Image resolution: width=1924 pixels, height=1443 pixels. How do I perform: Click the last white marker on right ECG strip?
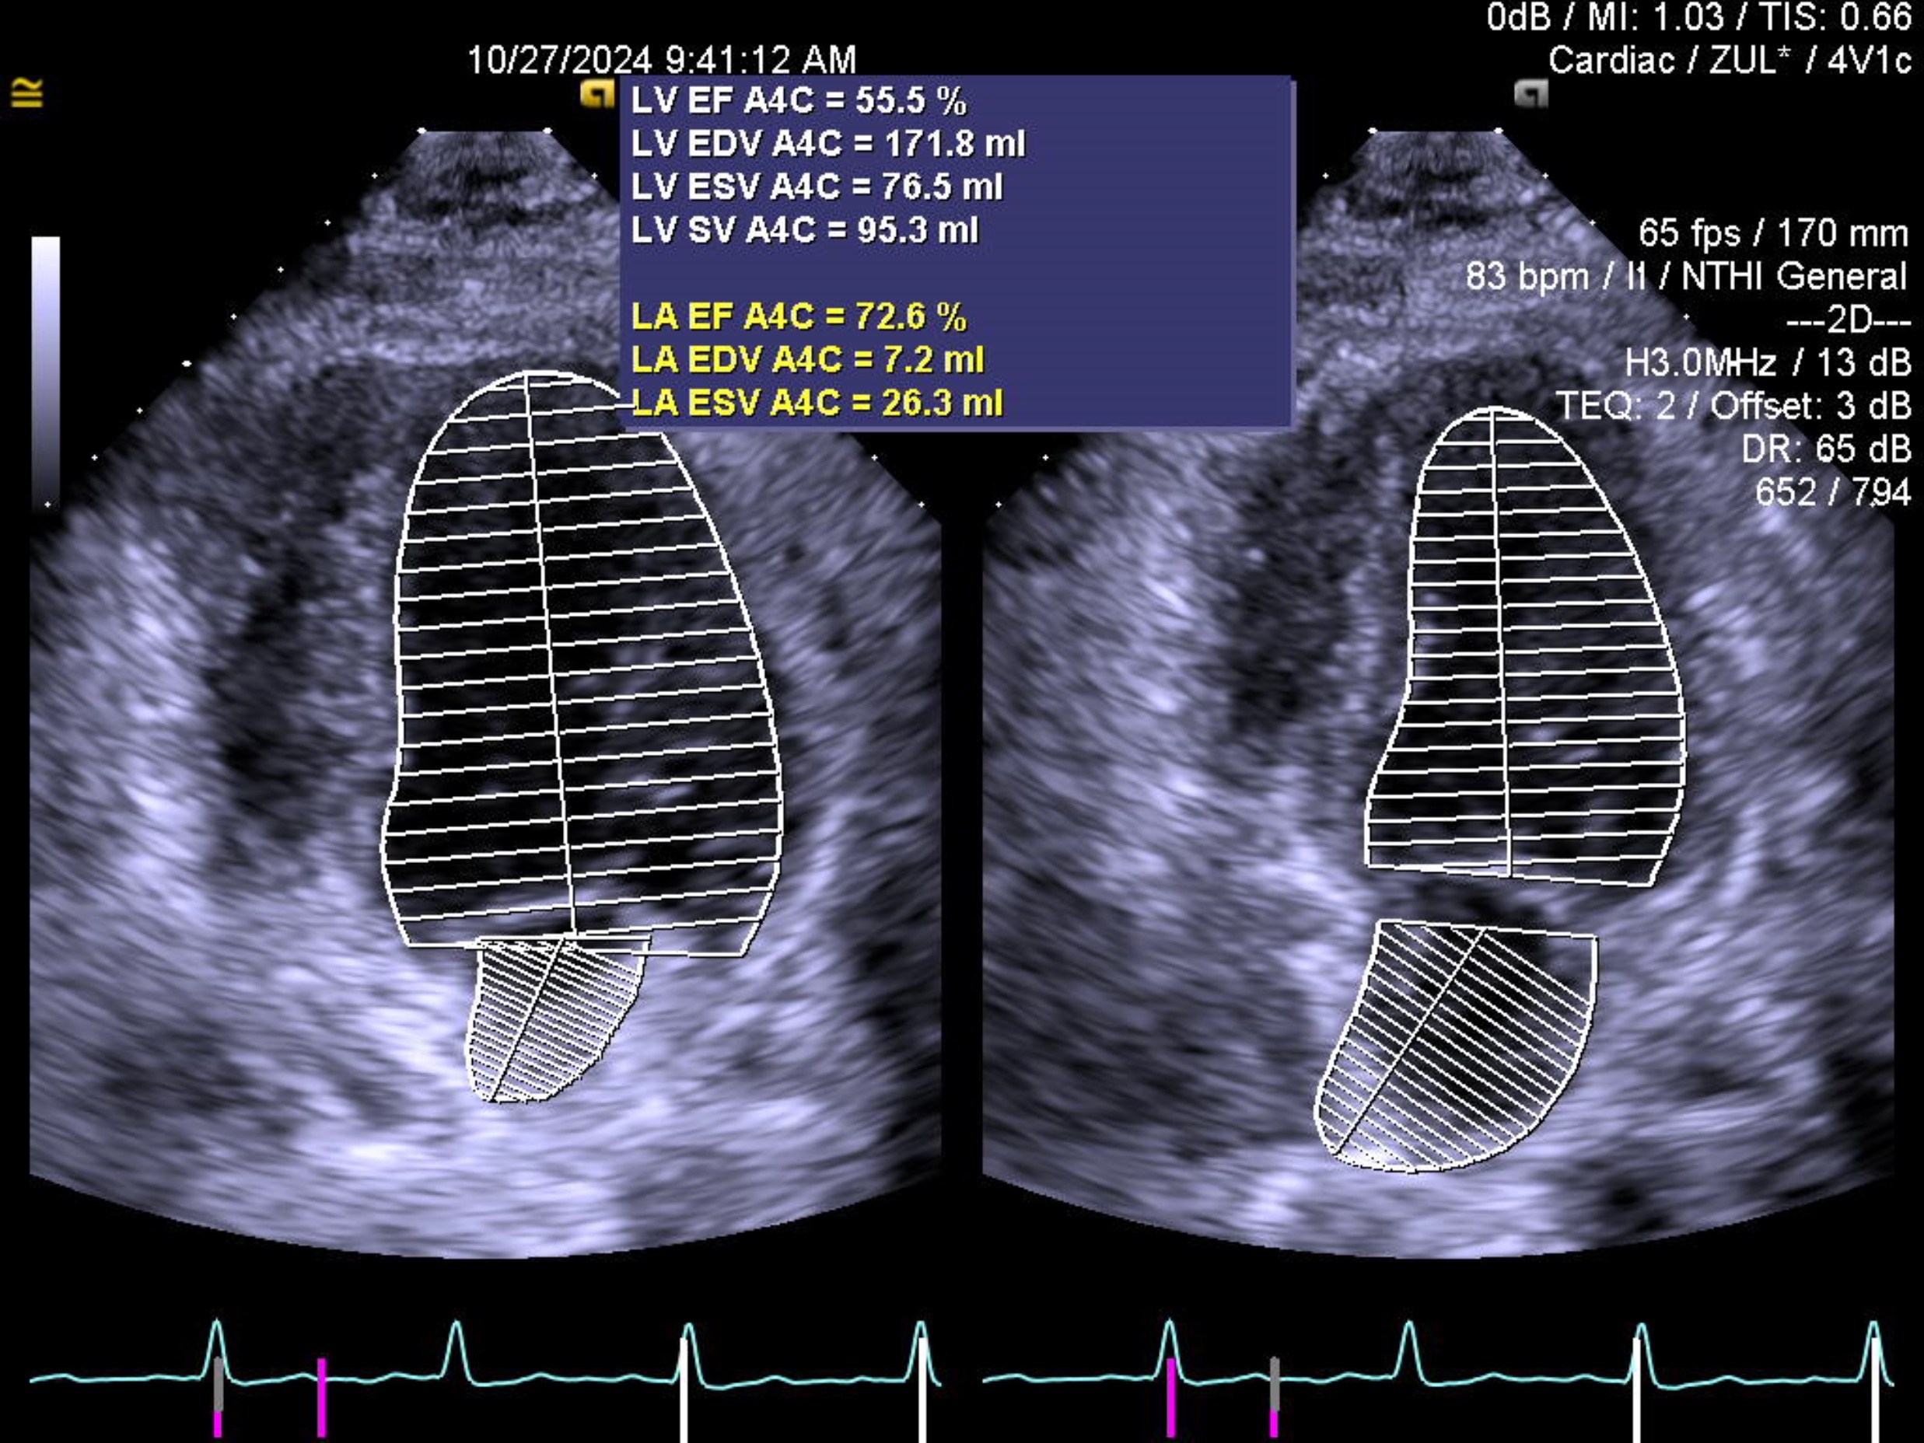[1875, 1392]
